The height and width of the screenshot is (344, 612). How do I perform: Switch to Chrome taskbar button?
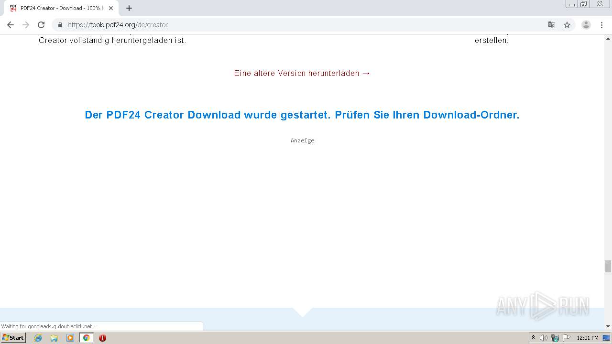pos(87,338)
